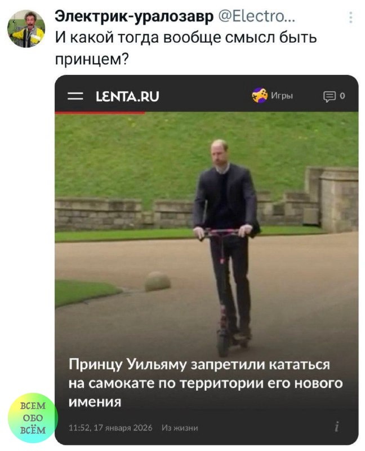Open the Lenta.ru hamburger menu
The width and height of the screenshot is (365, 451).
(x=75, y=96)
